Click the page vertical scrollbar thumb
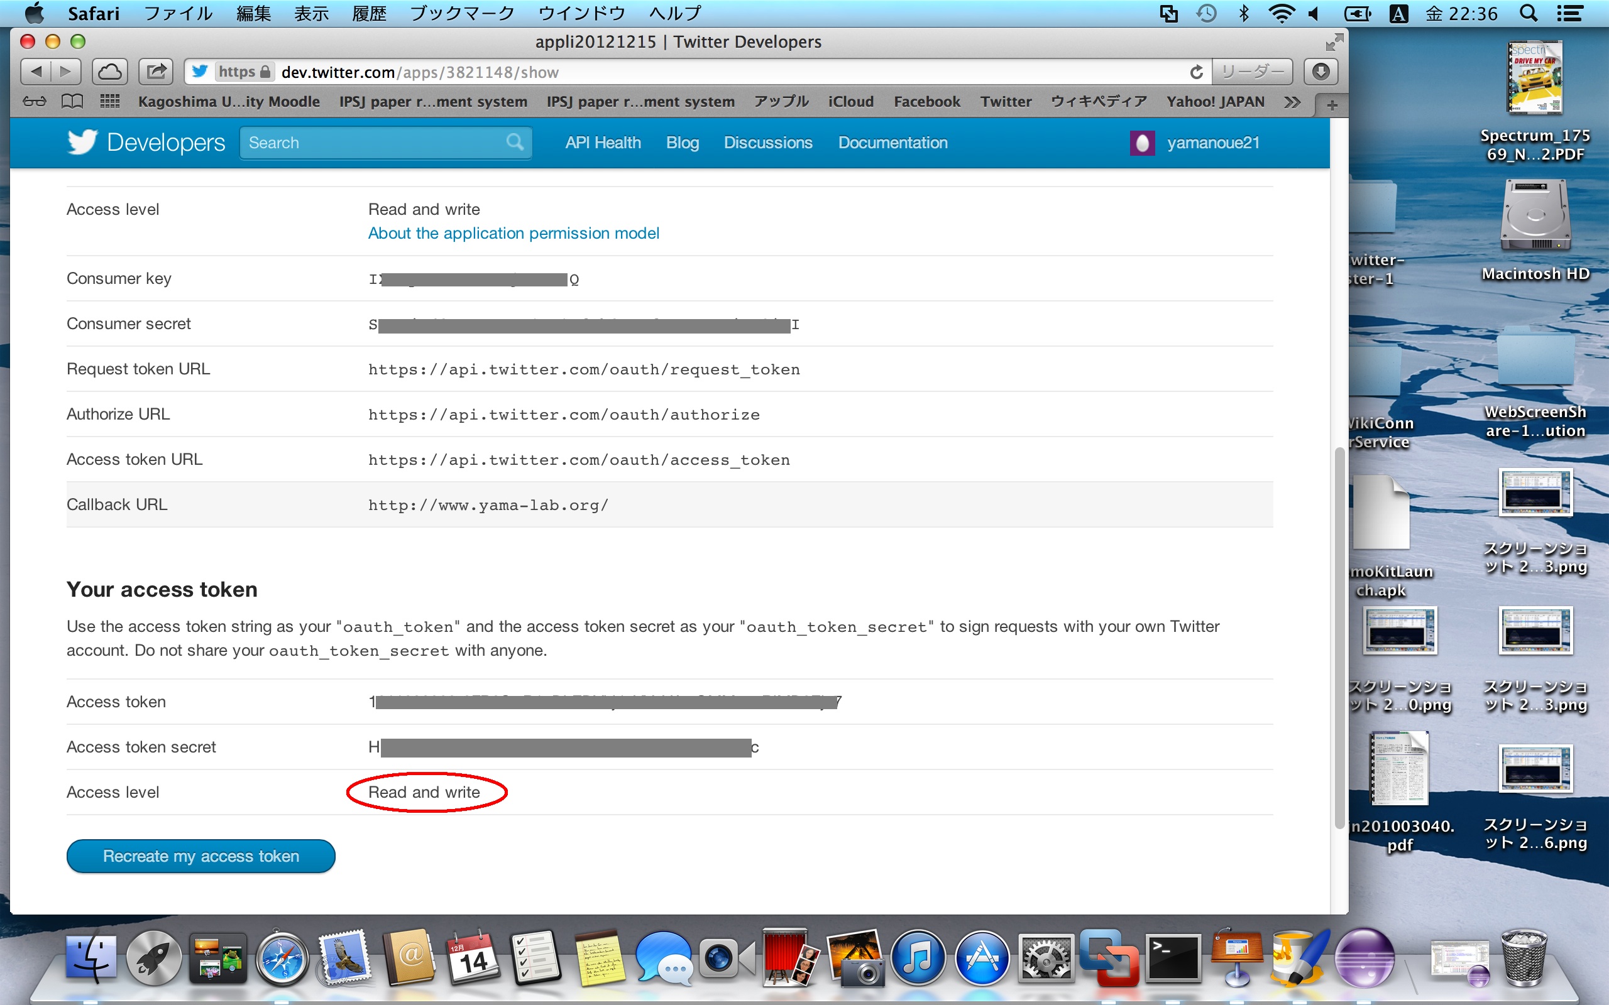Viewport: 1609px width, 1005px height. 1339,638
